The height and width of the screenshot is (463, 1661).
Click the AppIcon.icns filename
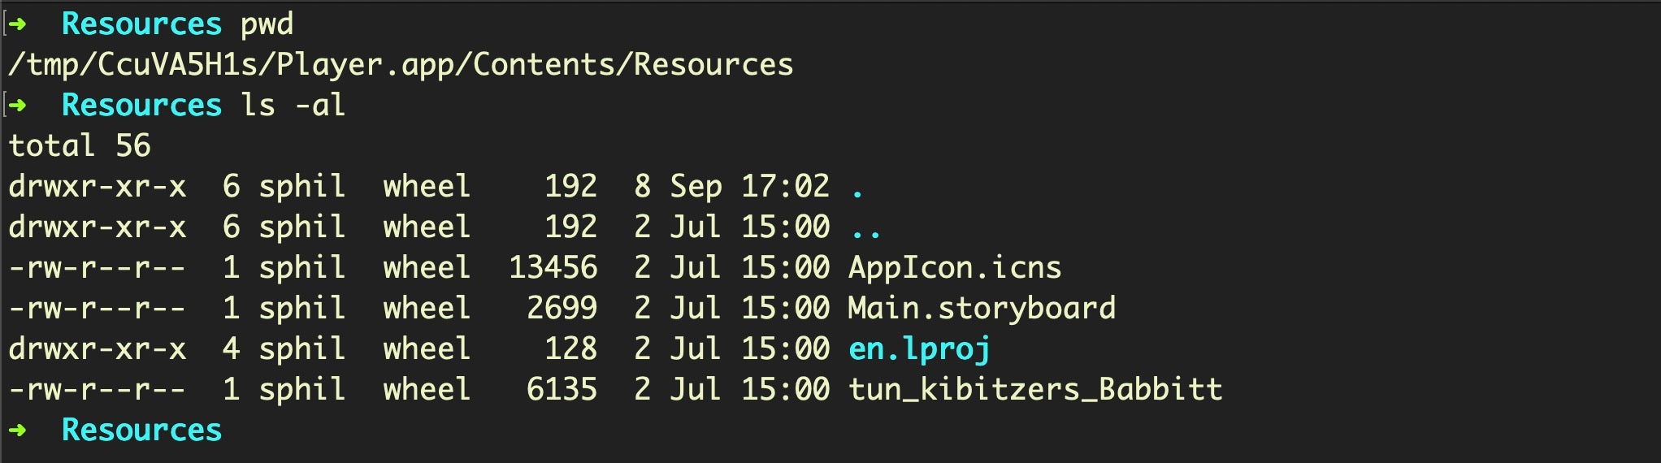click(x=955, y=268)
